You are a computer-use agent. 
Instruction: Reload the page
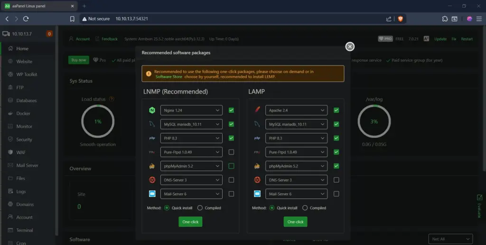tap(26, 19)
